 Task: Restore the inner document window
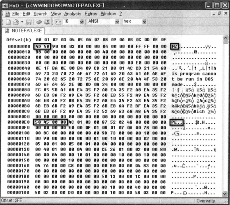click(220, 13)
